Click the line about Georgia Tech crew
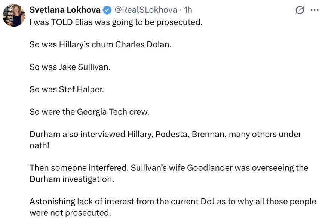Viewport: 322px width, 222px height. point(89,112)
